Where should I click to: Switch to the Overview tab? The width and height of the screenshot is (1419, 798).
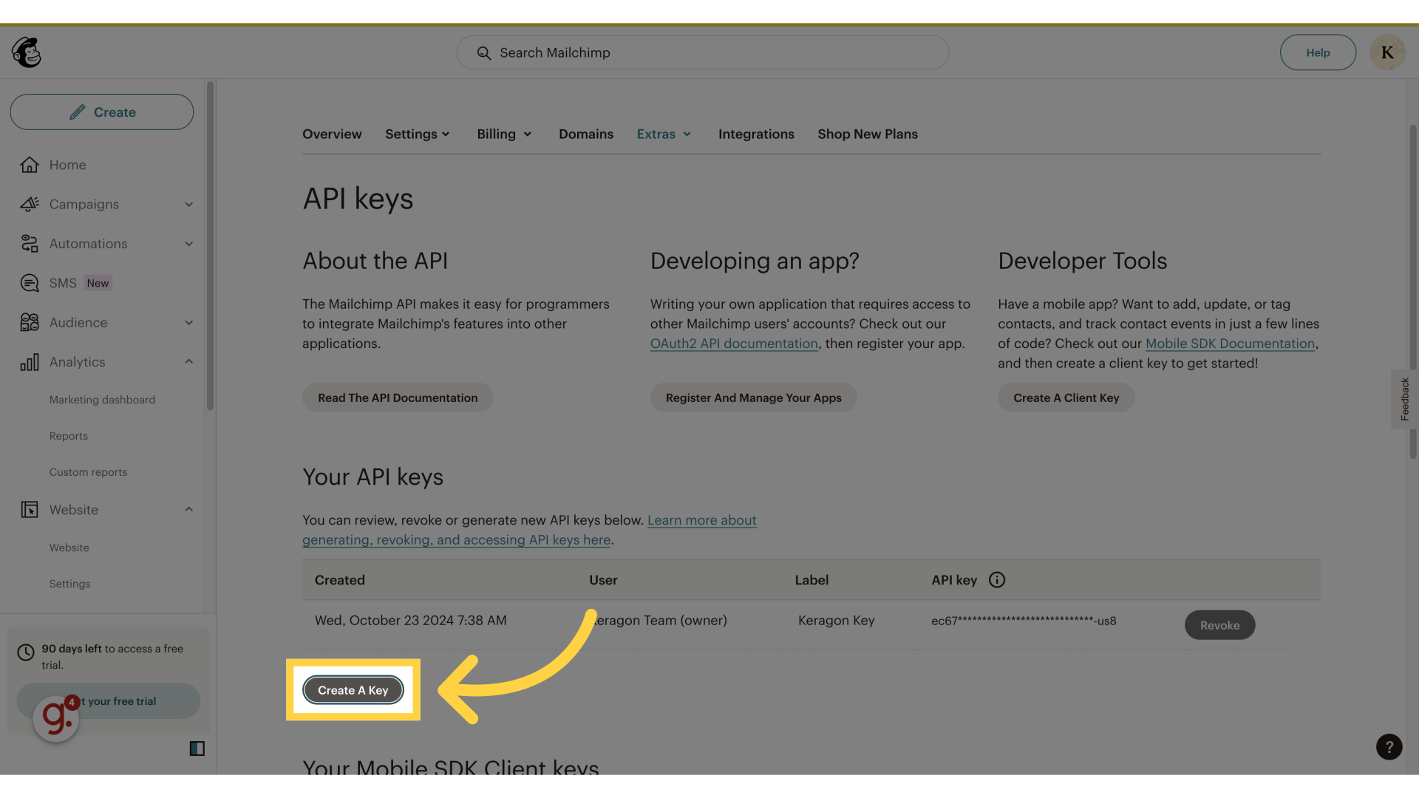(x=332, y=134)
